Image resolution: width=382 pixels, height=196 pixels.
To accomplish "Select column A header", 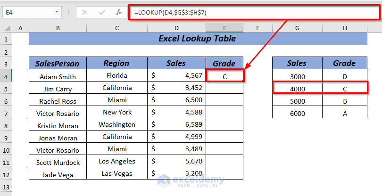I will point(20,28).
